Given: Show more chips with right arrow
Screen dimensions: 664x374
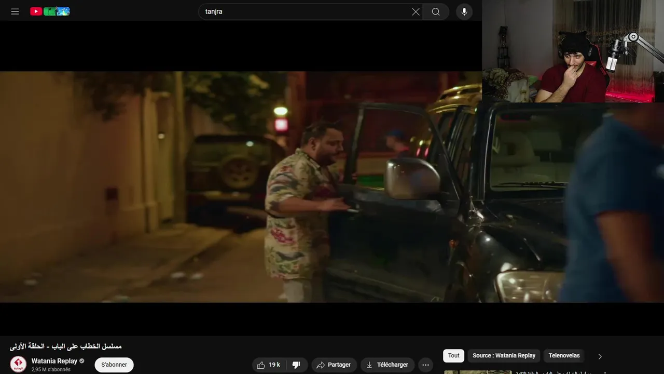Looking at the screenshot, I should point(600,356).
